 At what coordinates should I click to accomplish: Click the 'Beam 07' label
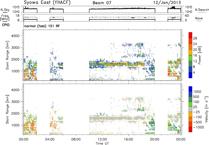[x=102, y=3]
